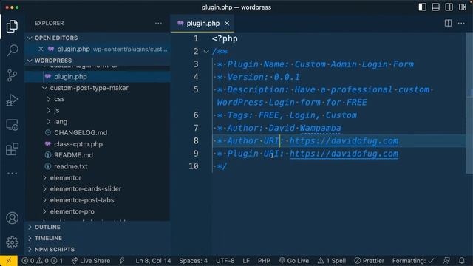Viewport: 473px width, 266px height.
Task: Open Prettier status item
Action: [370, 261]
